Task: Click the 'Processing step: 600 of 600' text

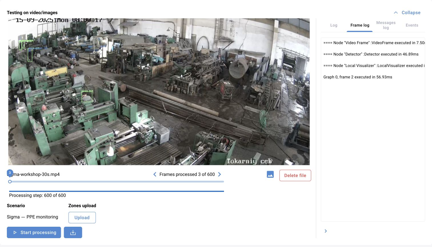Action: tap(37, 195)
